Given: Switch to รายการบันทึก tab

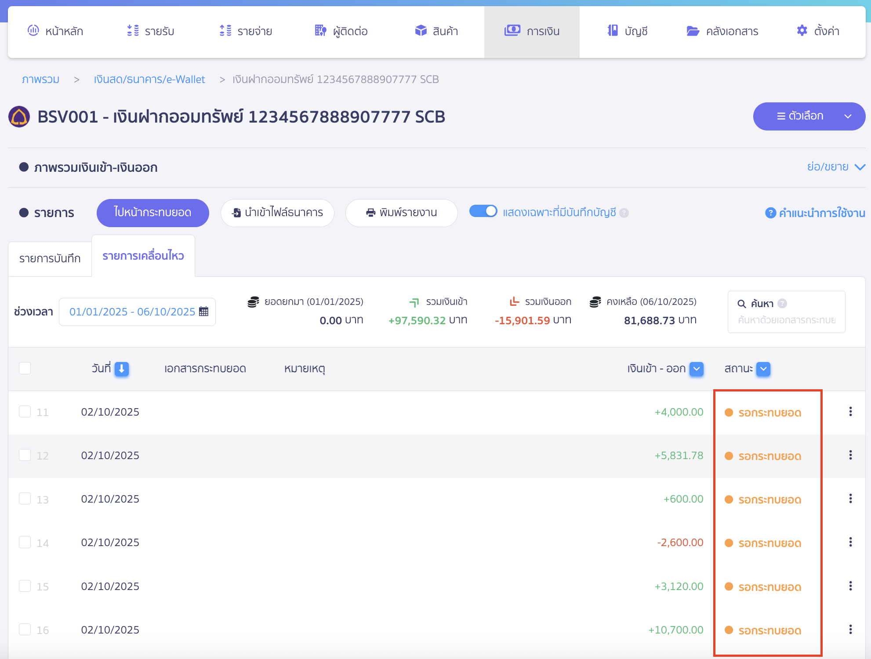Looking at the screenshot, I should pos(50,258).
